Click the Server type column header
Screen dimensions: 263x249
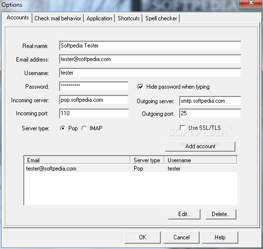click(147, 160)
